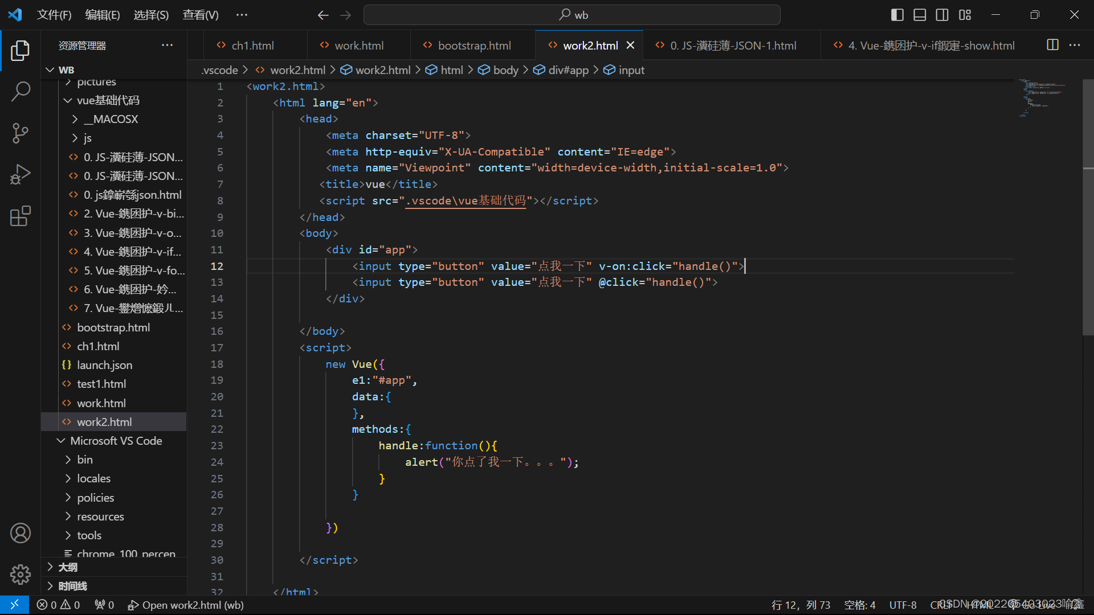Open the Manage gear settings icon
1094x615 pixels.
pyautogui.click(x=21, y=575)
